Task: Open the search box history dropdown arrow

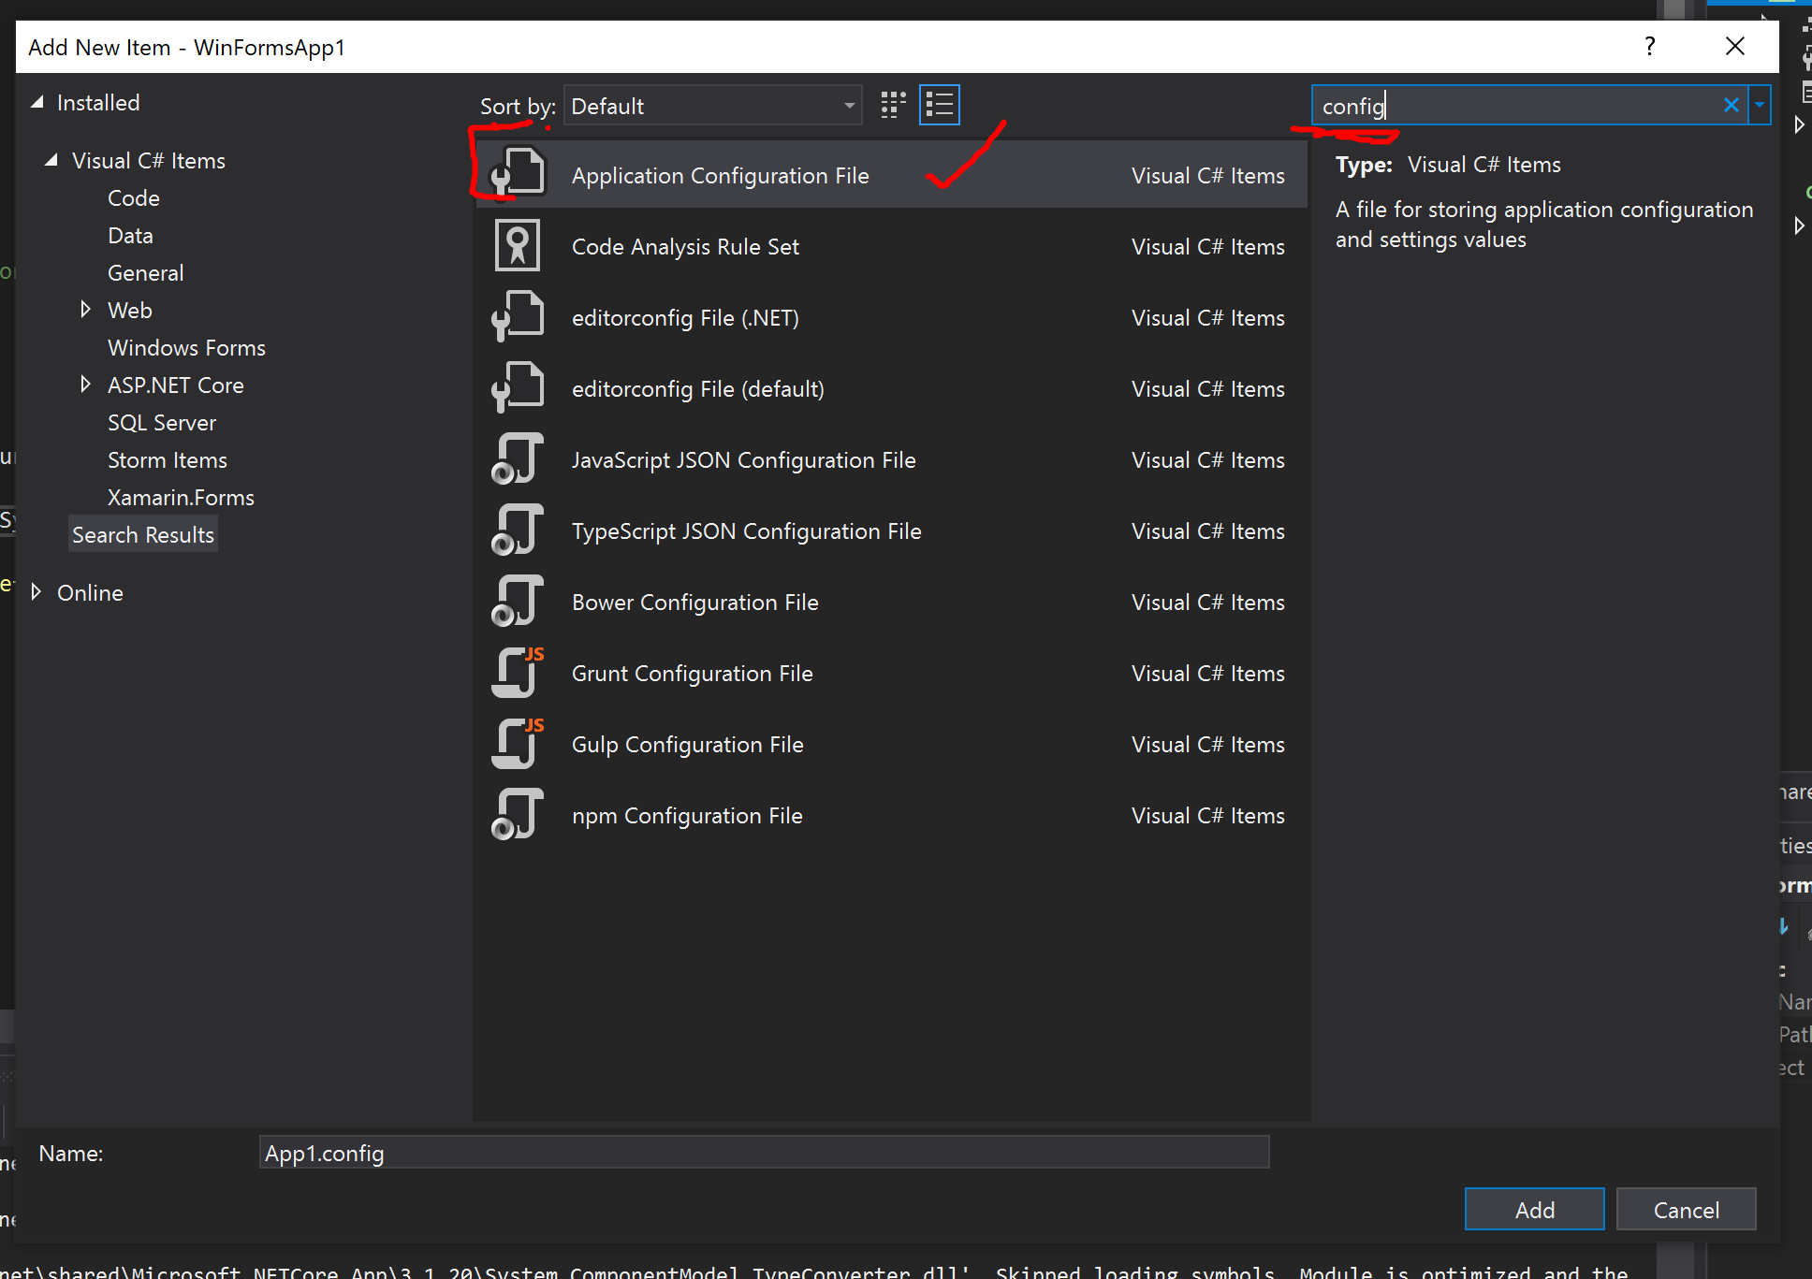Action: coord(1760,106)
